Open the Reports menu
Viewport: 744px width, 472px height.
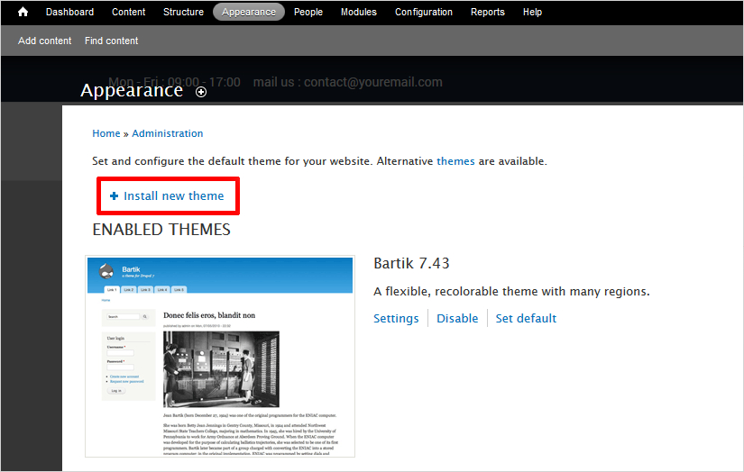487,12
